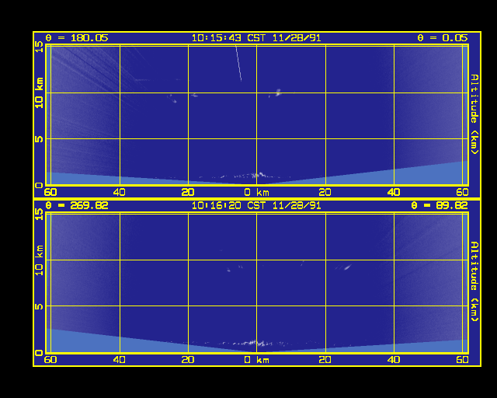This screenshot has width=497, height=398.
Task: Click the θ = 0.05 angle label
Action: tap(443, 38)
